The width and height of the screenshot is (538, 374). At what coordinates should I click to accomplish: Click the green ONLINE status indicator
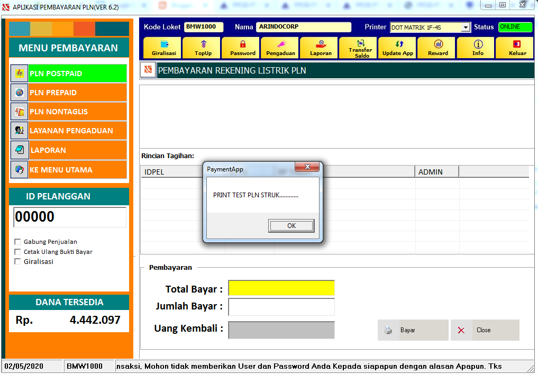point(515,27)
